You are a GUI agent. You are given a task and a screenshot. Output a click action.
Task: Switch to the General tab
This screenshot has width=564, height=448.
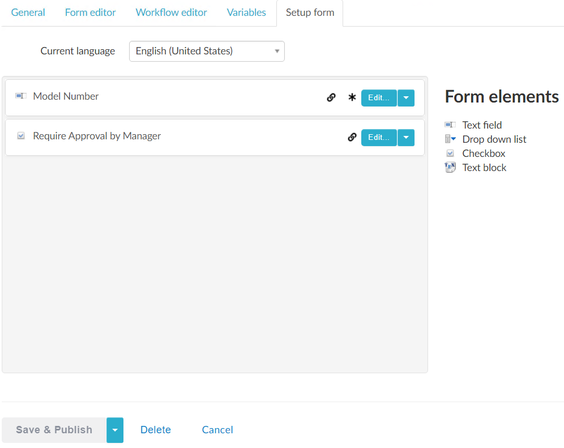pos(28,12)
